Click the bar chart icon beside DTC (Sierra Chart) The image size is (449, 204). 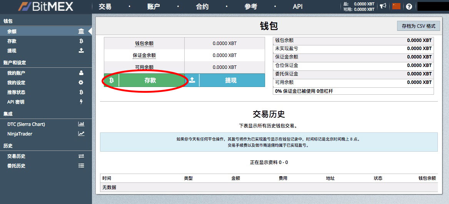81,124
